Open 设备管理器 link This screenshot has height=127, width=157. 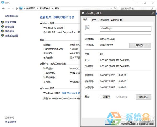pos(10,22)
